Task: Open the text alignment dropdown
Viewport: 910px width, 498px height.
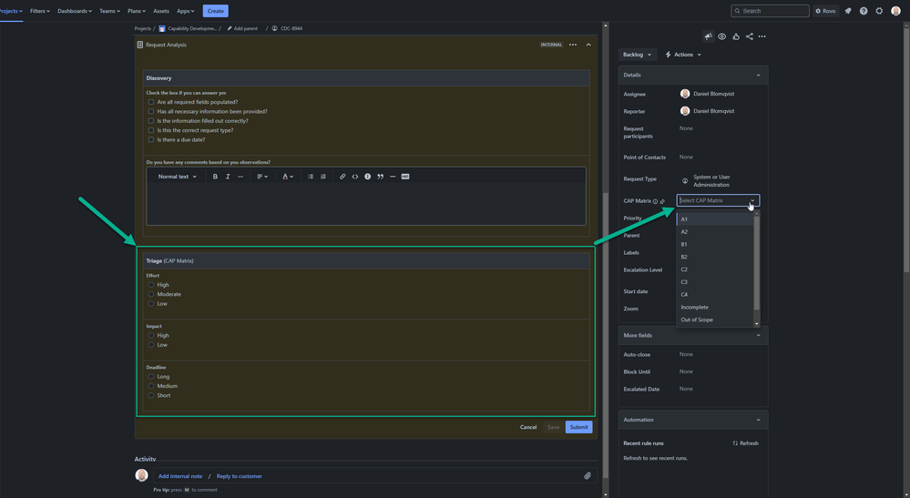Action: click(x=262, y=177)
